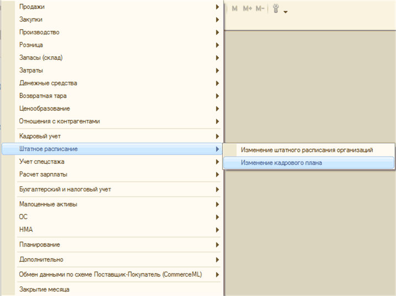Screen dimensions: 396x296
Task: Expand the Кадровый учет submenu arrow
Action: [218, 136]
